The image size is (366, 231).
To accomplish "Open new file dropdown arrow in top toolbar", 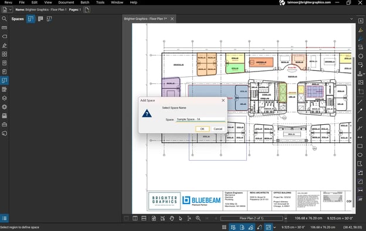I will click(11, 10).
